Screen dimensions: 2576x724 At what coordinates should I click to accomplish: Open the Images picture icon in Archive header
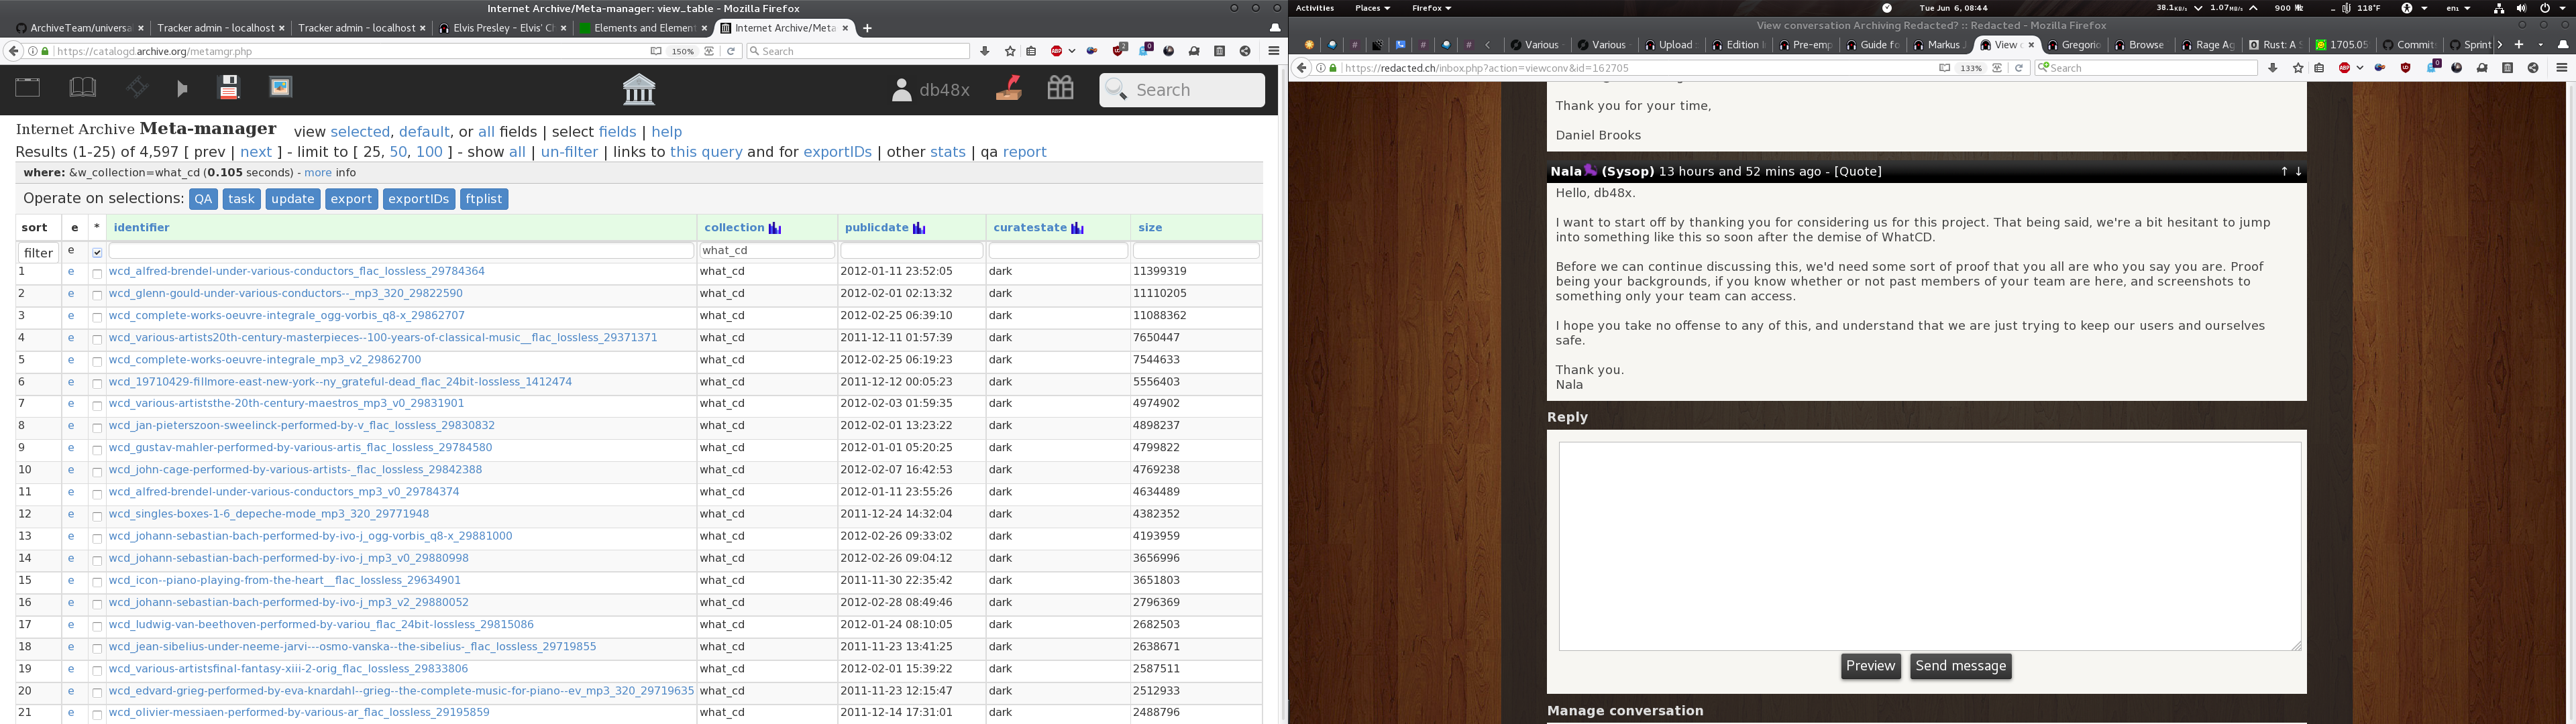[281, 88]
